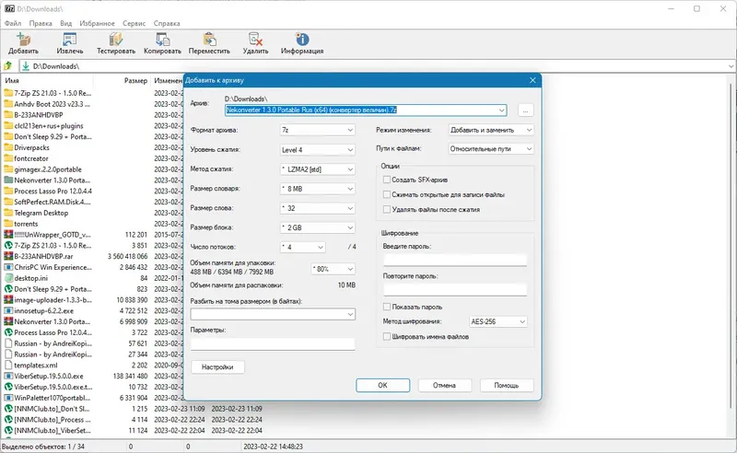This screenshot has width=737, height=453.
Task: Open the Избранное menu
Action: pos(97,23)
